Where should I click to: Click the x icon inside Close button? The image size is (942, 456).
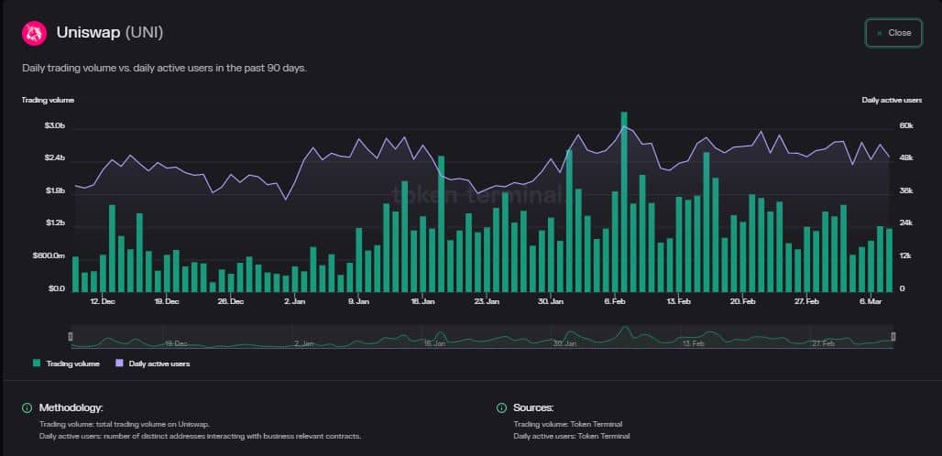tap(880, 33)
